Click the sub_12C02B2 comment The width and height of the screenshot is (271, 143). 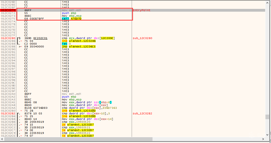click(x=142, y=114)
